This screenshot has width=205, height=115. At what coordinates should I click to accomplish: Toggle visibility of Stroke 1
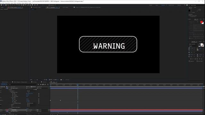[x=1, y=104]
